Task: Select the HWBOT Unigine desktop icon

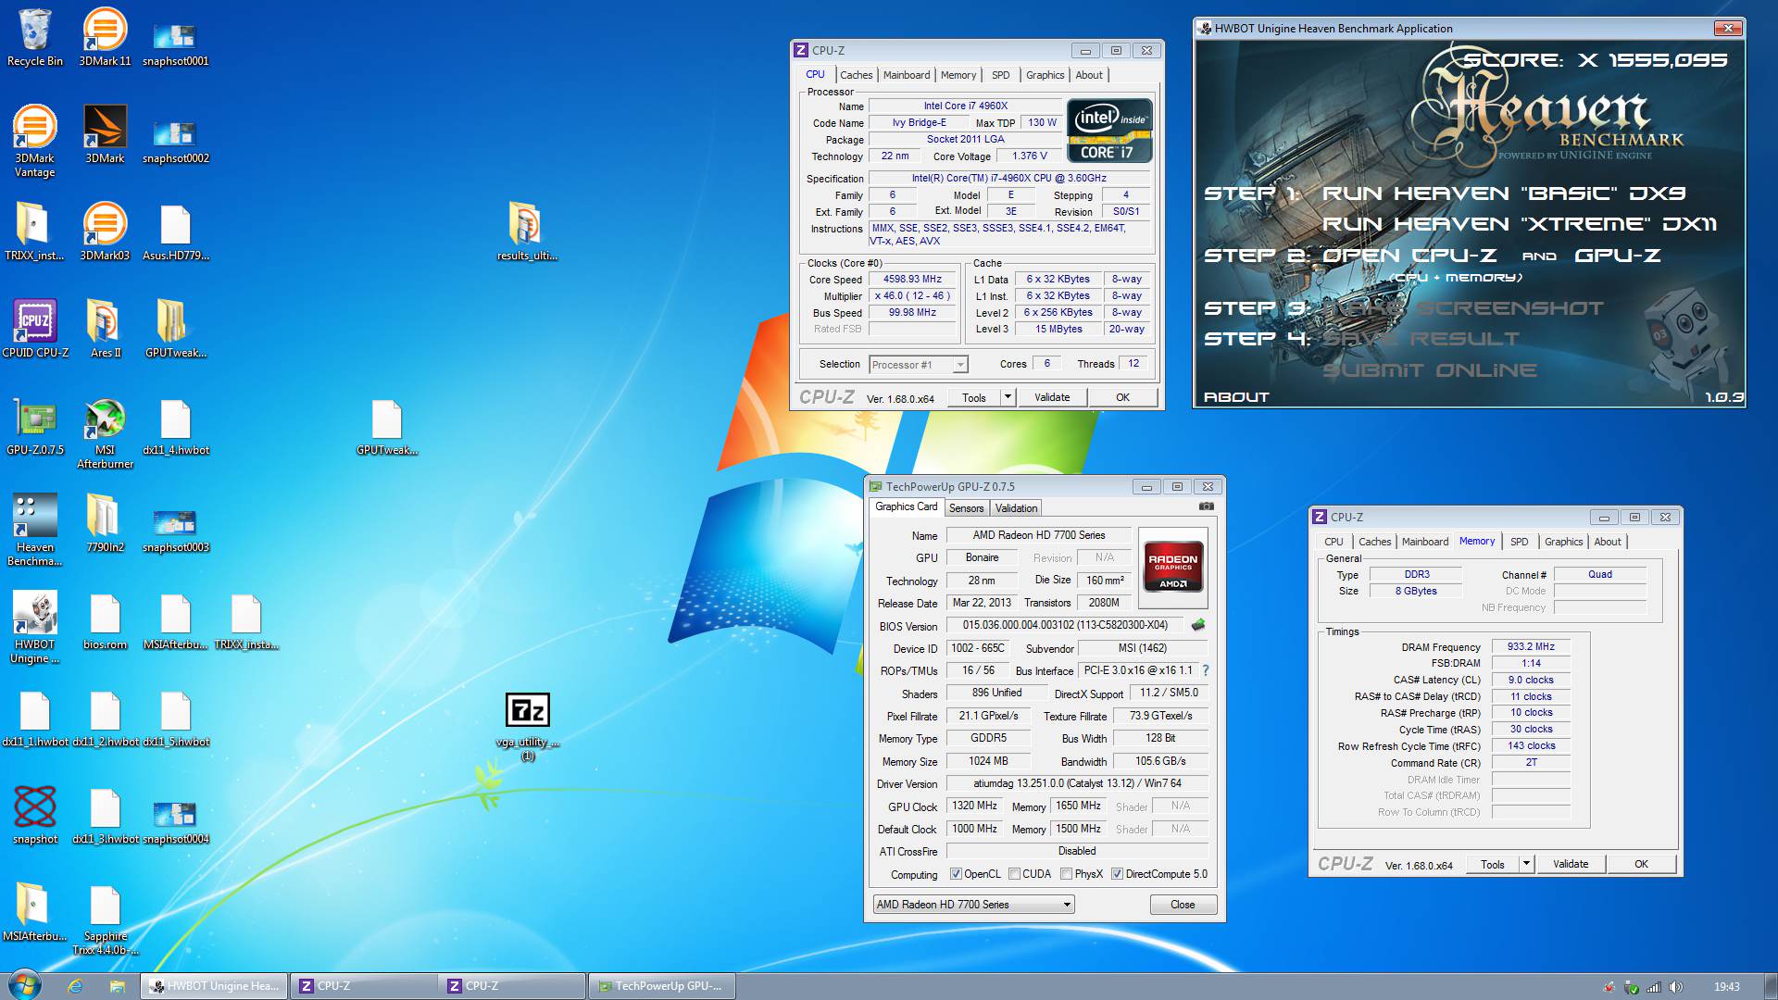Action: pyautogui.click(x=35, y=627)
